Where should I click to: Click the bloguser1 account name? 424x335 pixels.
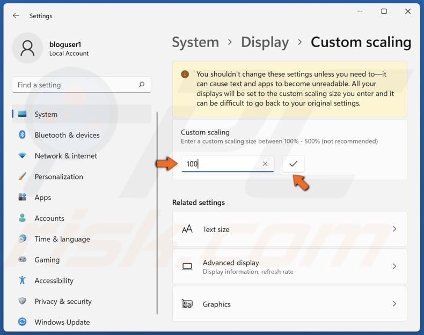65,44
